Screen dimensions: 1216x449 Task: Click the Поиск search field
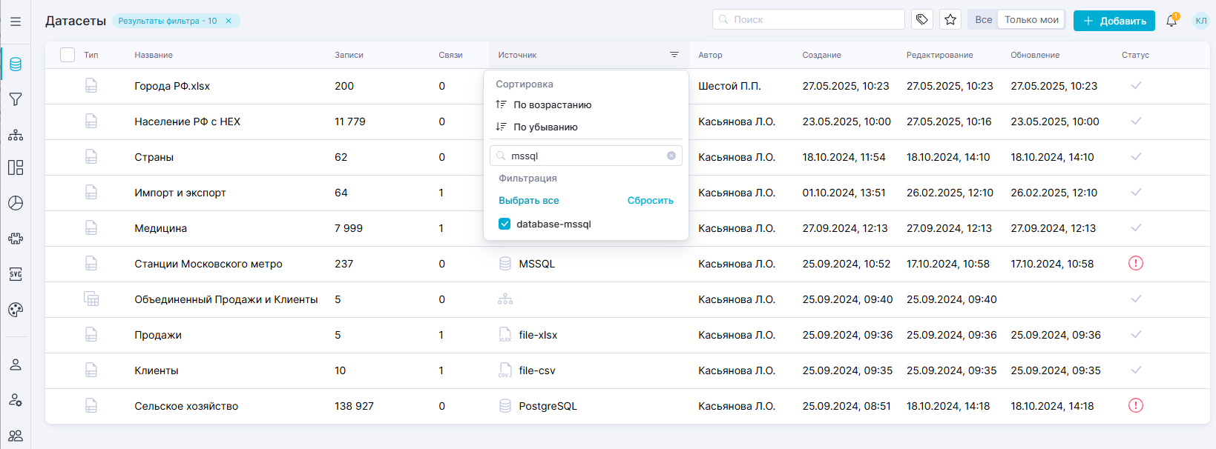809,20
